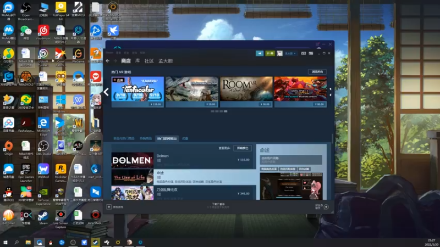Open the downloads status at bottom
The image size is (440, 247).
218,206
